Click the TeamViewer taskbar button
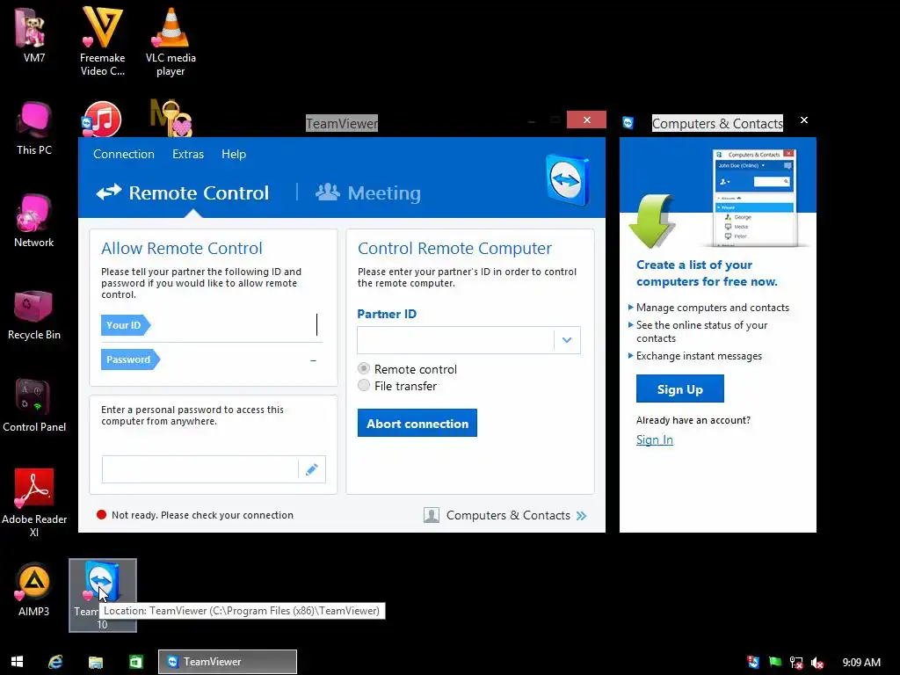Image resolution: width=900 pixels, height=675 pixels. pyautogui.click(x=228, y=662)
